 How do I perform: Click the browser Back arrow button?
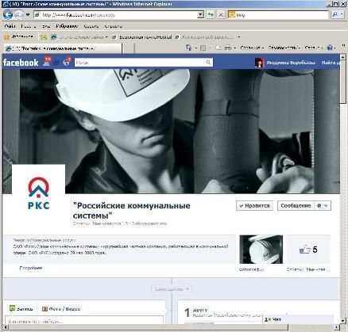pyautogui.click(x=8, y=15)
